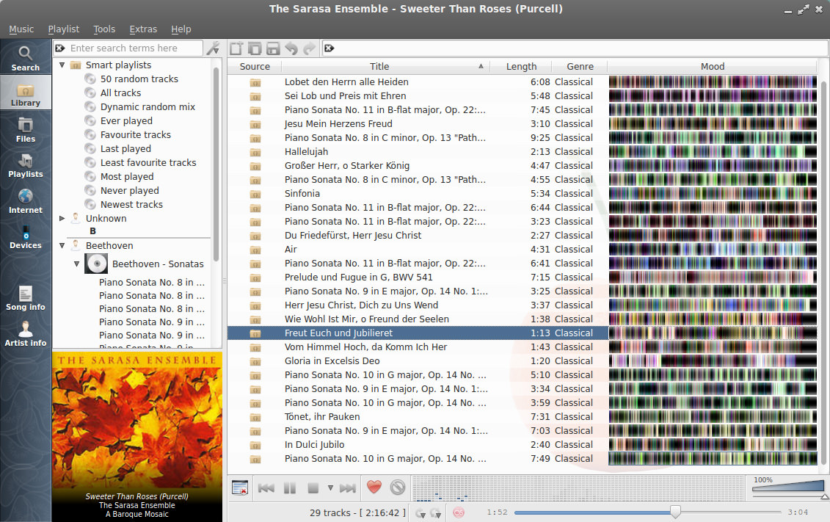
Task: Skip to the previous track
Action: [266, 487]
